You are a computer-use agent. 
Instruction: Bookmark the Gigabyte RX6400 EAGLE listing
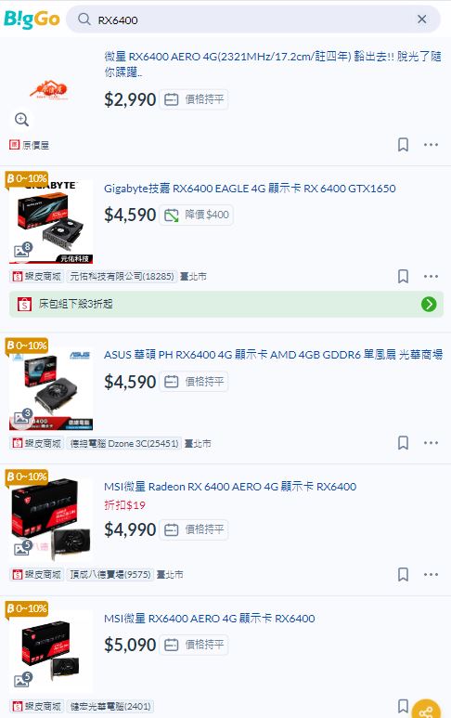point(403,276)
